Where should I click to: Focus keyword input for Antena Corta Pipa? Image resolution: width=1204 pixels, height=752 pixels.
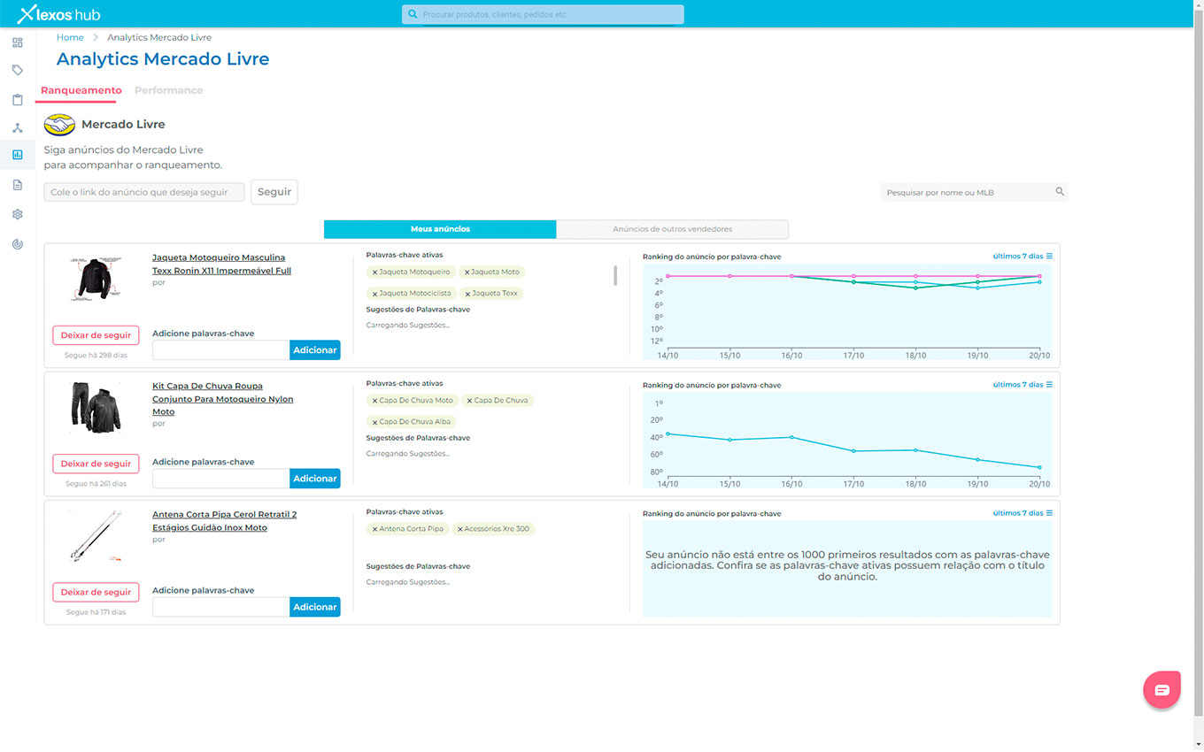coord(221,607)
